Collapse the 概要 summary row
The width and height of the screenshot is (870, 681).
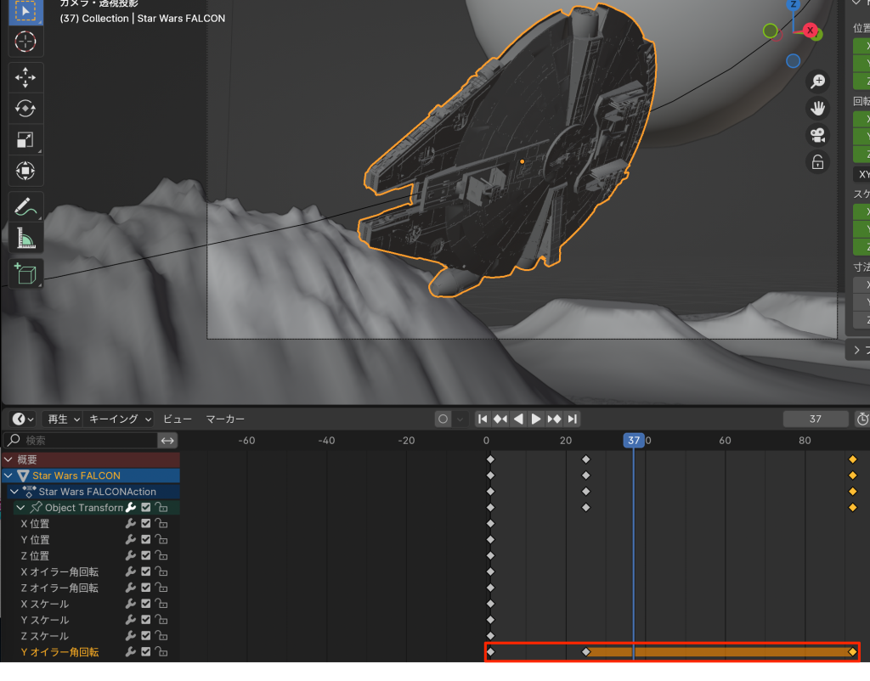tap(8, 459)
